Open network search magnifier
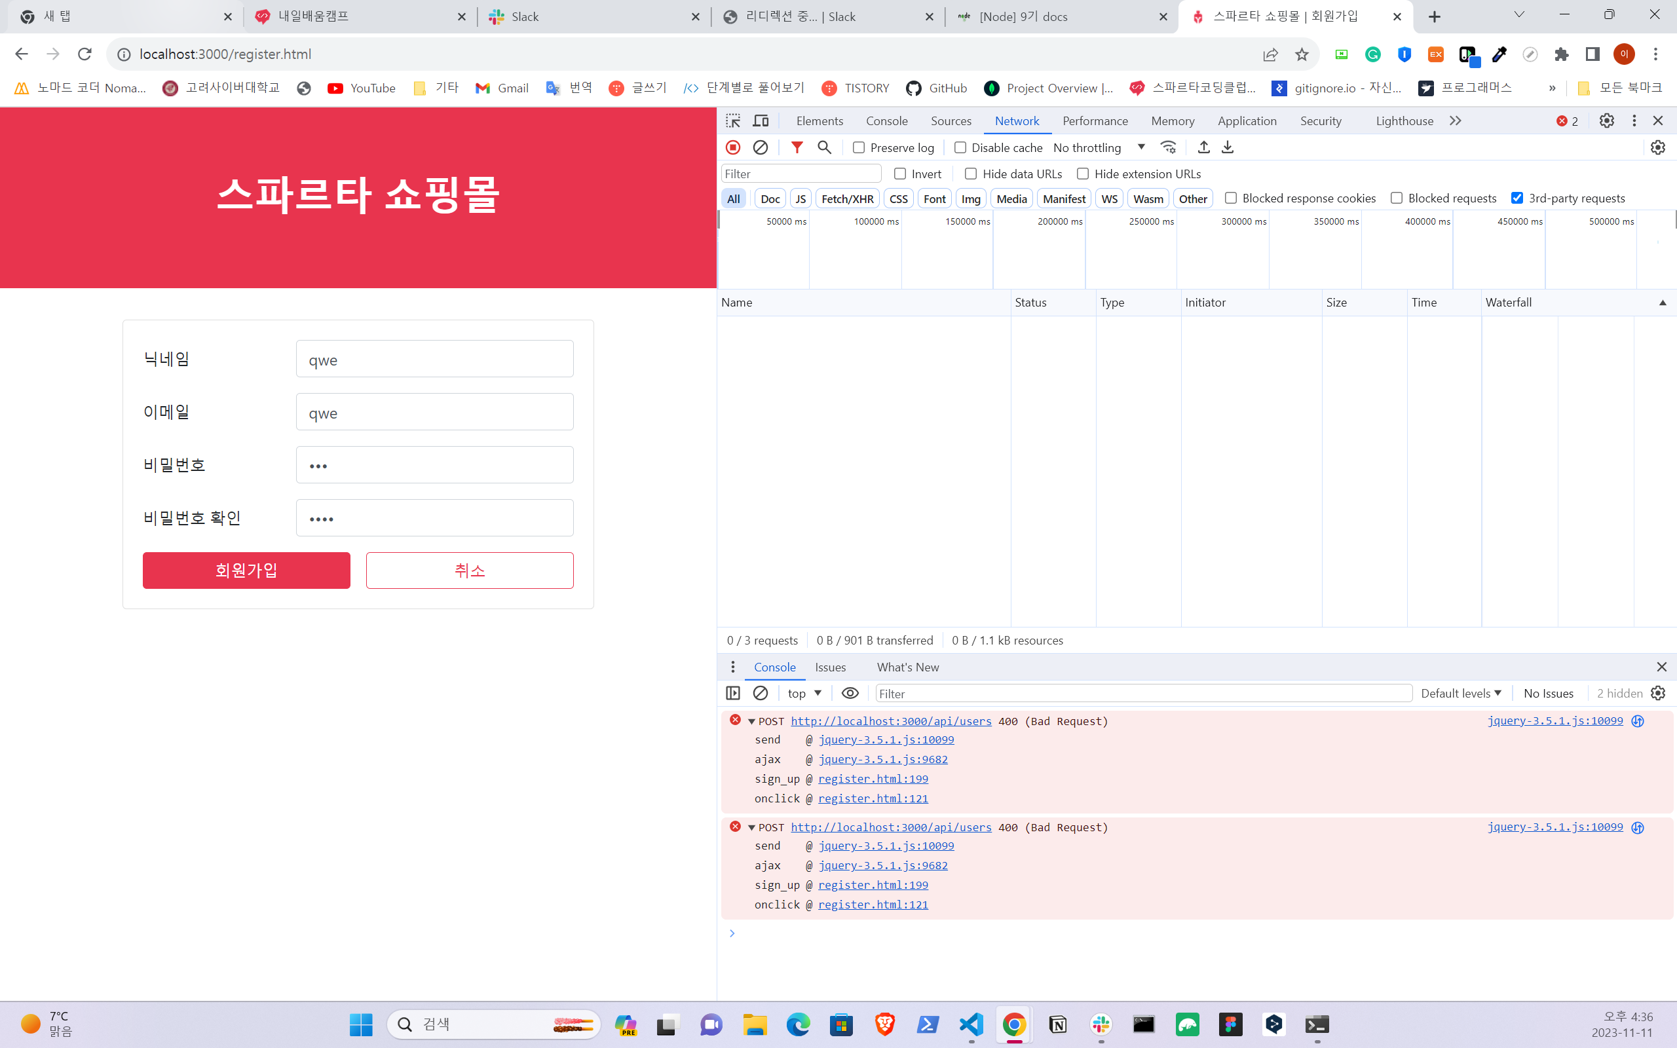Image resolution: width=1677 pixels, height=1048 pixels. coord(824,147)
